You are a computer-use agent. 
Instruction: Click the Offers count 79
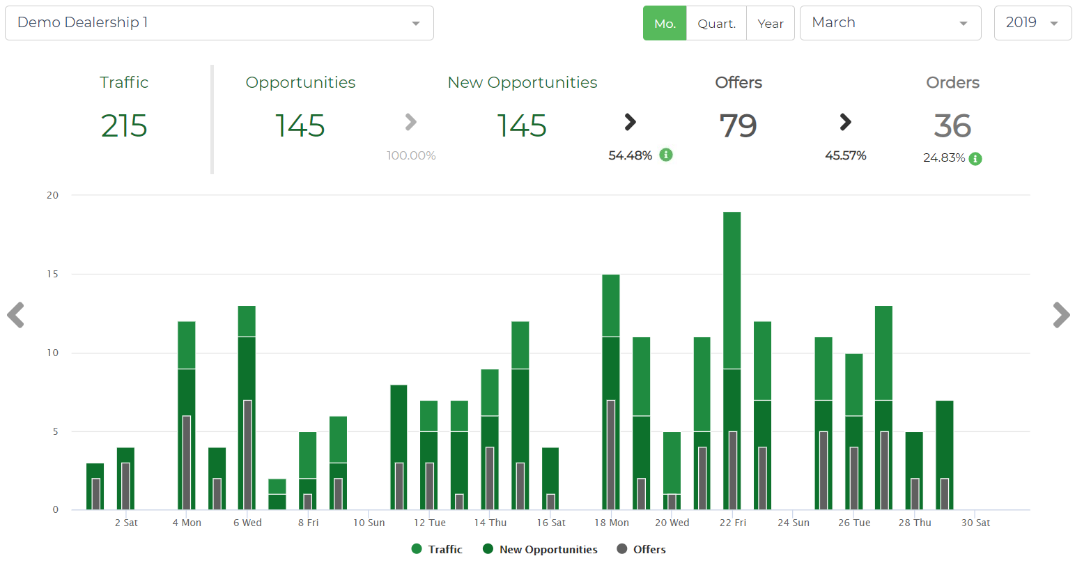point(738,126)
